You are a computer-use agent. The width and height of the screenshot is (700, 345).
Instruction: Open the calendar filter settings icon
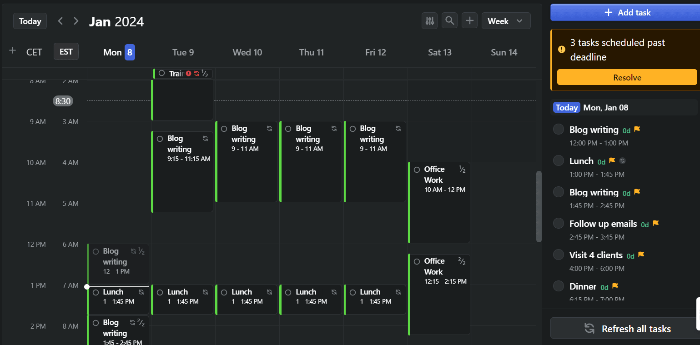429,21
